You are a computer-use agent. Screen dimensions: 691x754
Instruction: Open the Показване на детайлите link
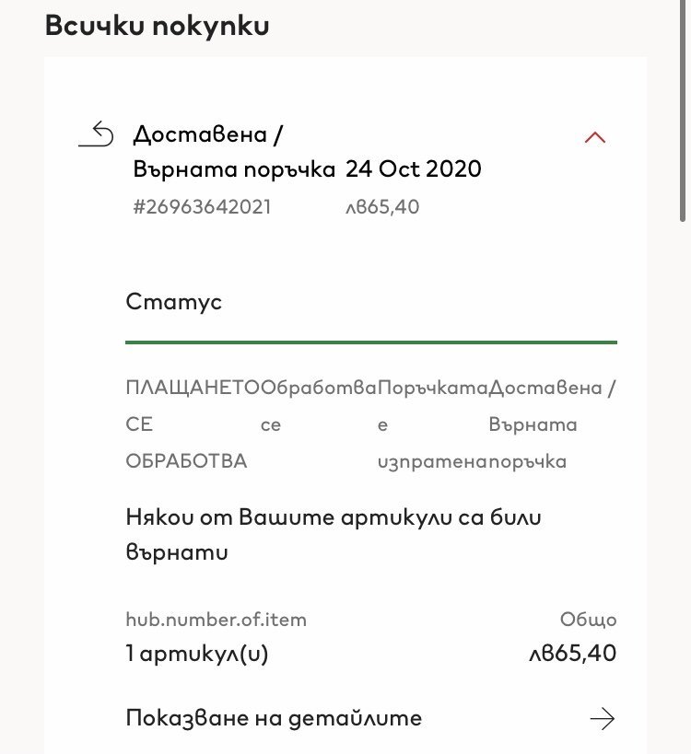274,718
